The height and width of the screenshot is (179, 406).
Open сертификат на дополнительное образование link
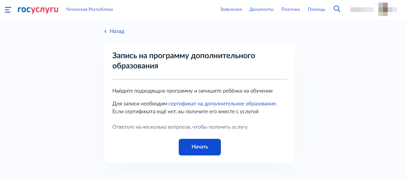tap(222, 104)
